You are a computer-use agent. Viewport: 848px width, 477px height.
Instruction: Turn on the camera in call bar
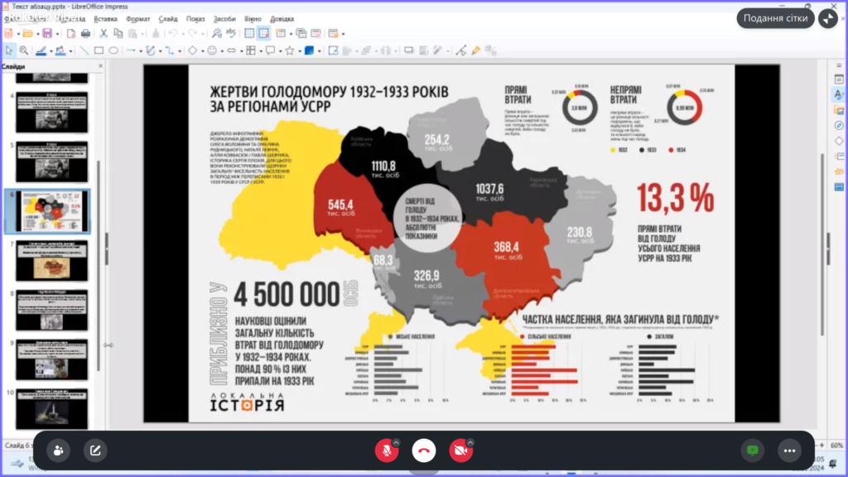click(459, 450)
